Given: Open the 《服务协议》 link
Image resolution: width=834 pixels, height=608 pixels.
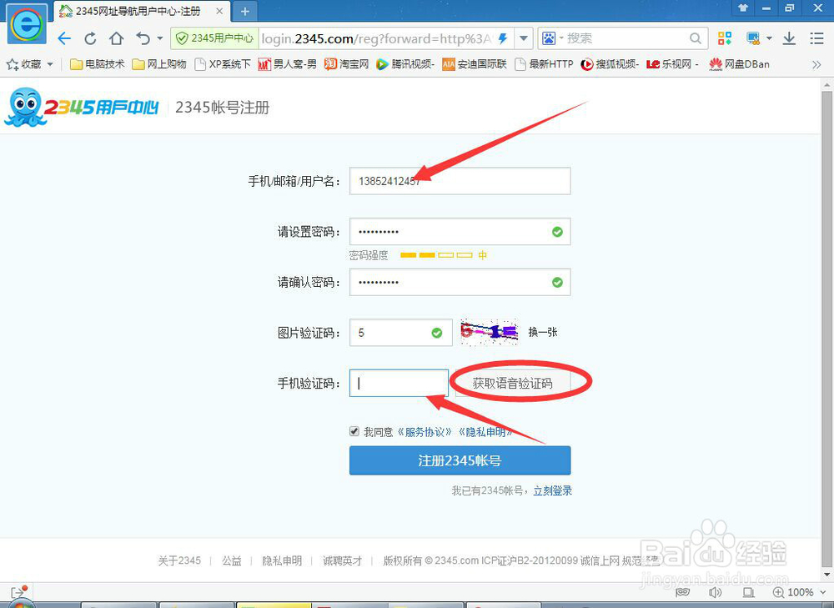Looking at the screenshot, I should click(425, 432).
